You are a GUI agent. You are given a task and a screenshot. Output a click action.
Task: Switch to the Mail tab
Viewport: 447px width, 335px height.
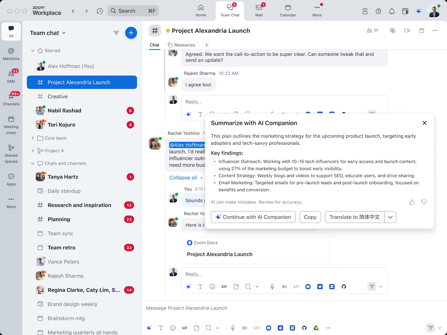pyautogui.click(x=259, y=11)
